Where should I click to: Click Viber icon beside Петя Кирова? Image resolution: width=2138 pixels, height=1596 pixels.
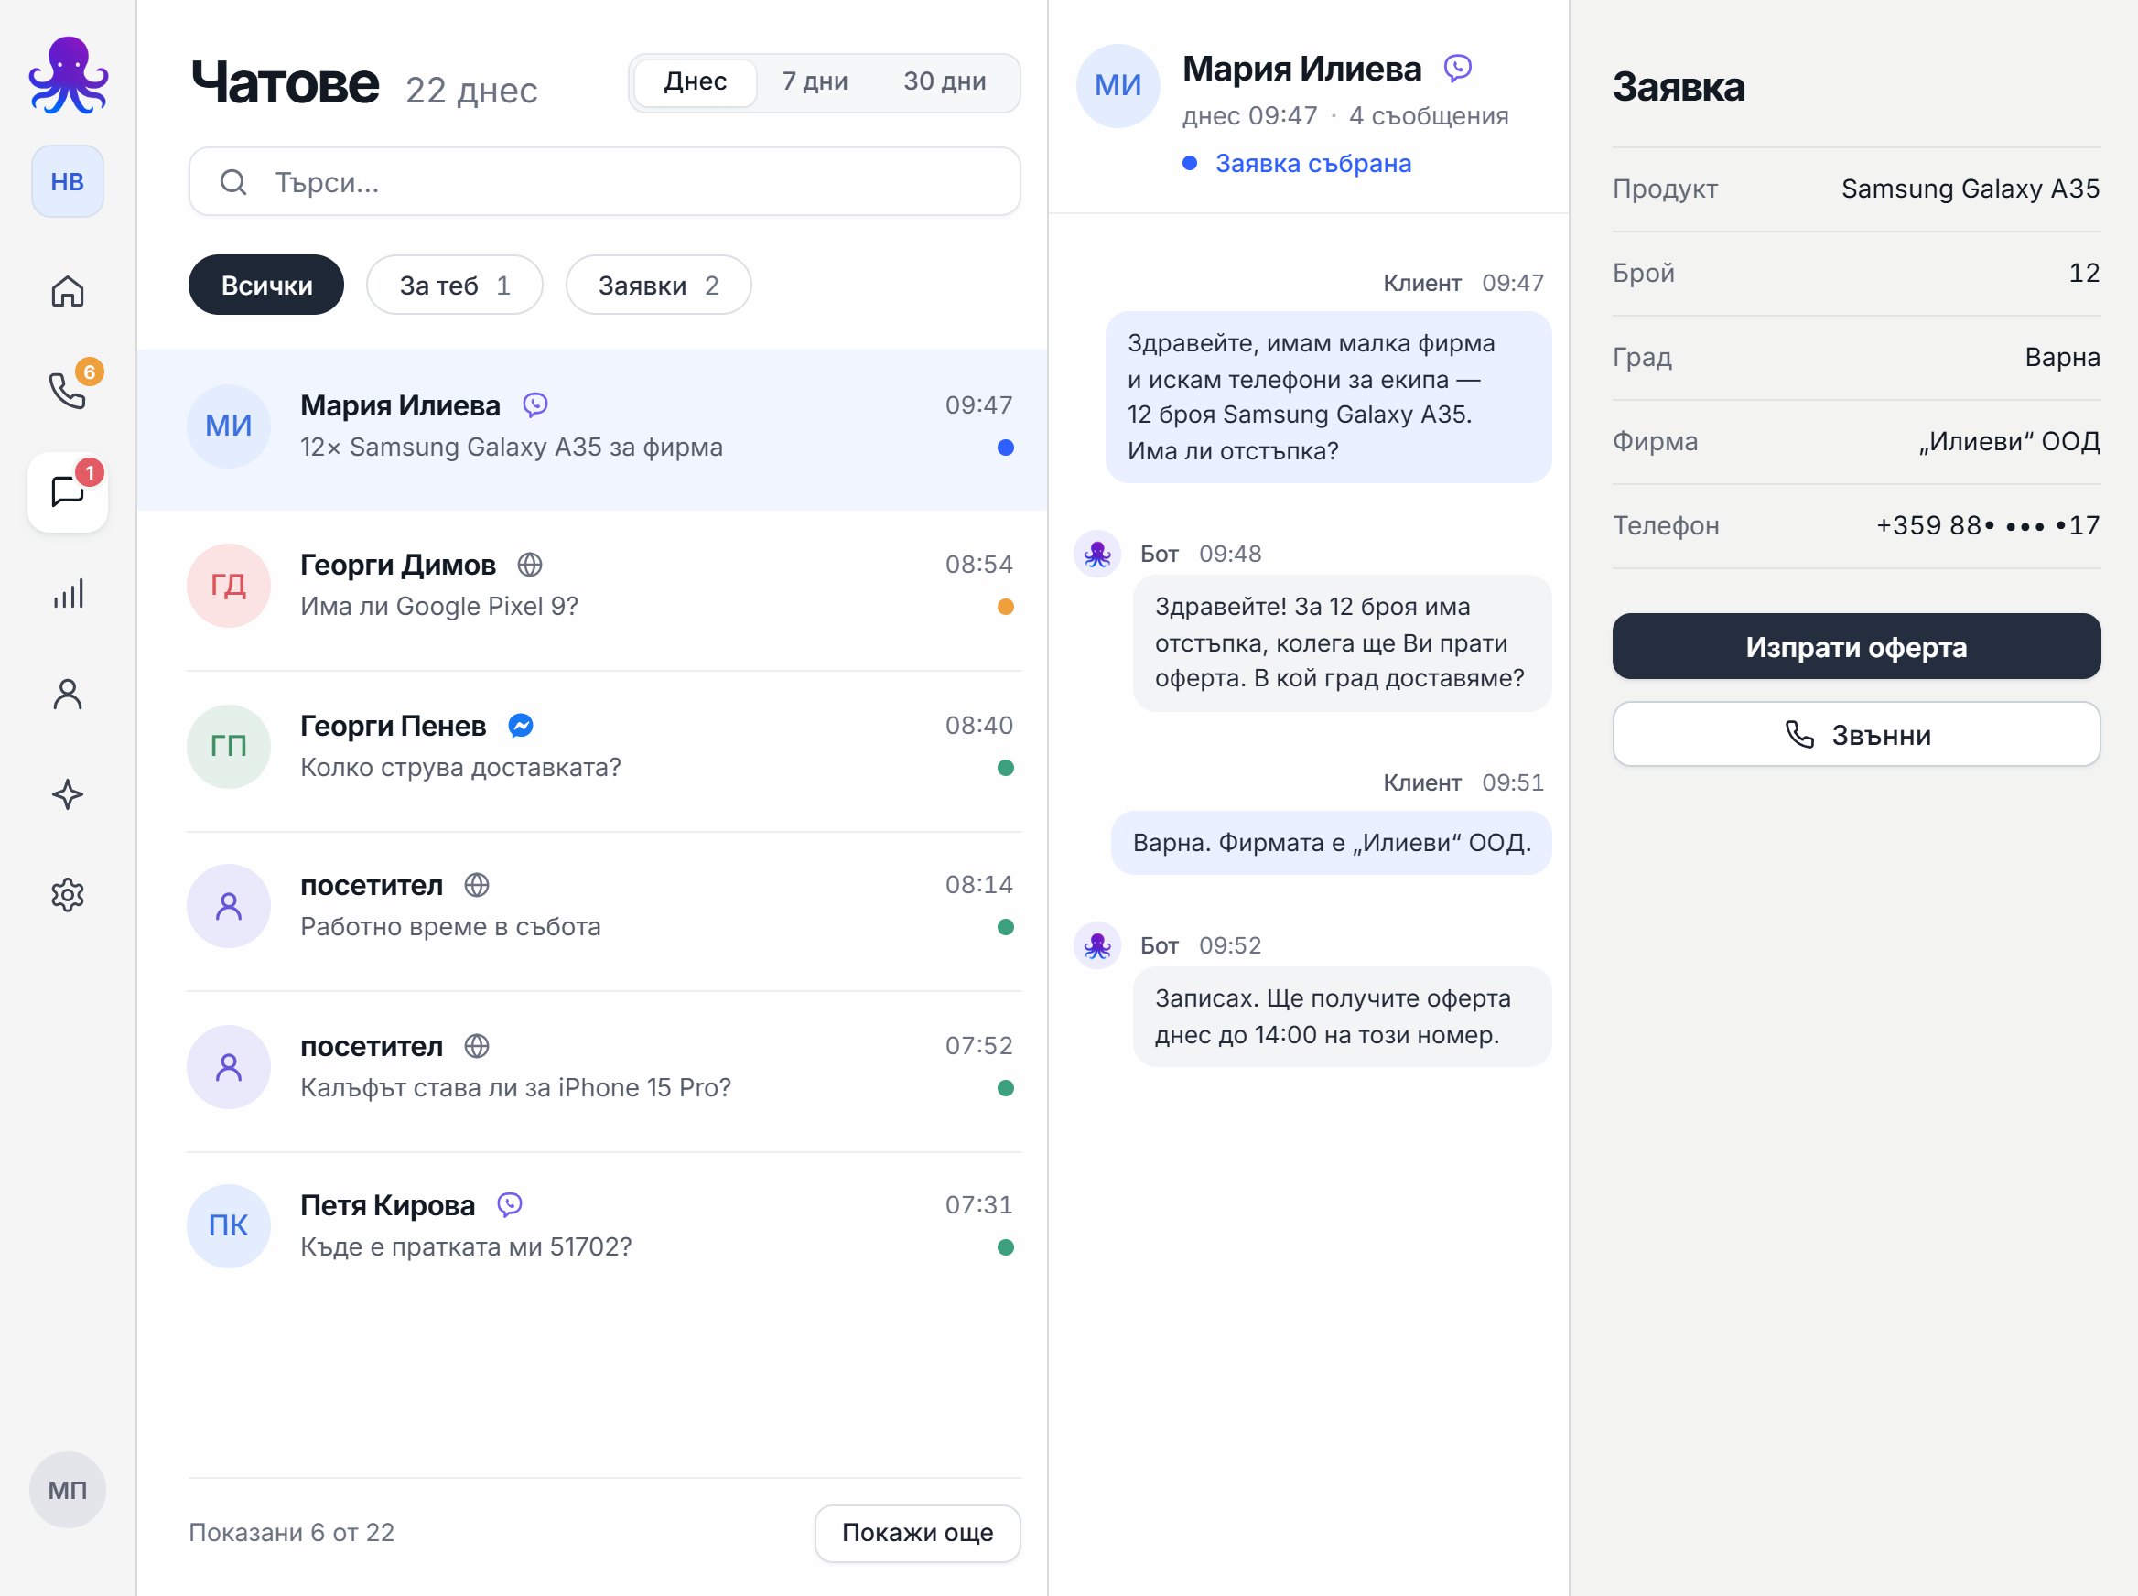pos(509,1204)
